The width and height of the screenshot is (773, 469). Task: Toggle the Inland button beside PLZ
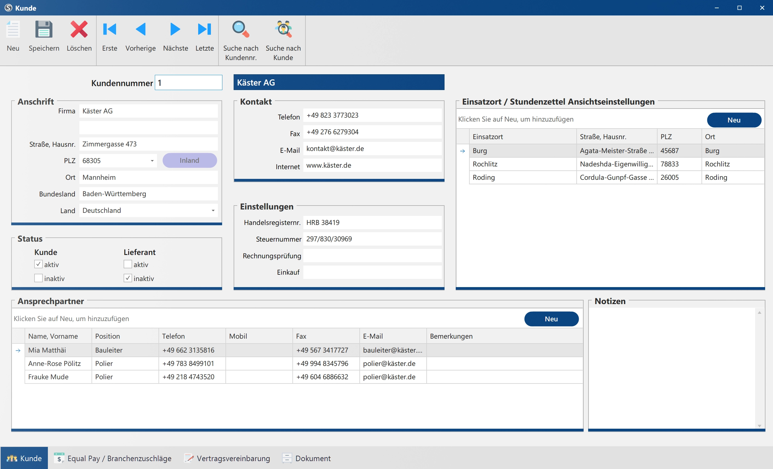click(189, 160)
